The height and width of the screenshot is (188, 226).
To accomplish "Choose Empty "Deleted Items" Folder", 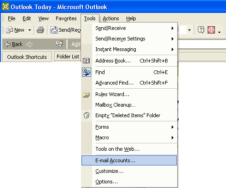I will [129, 115].
